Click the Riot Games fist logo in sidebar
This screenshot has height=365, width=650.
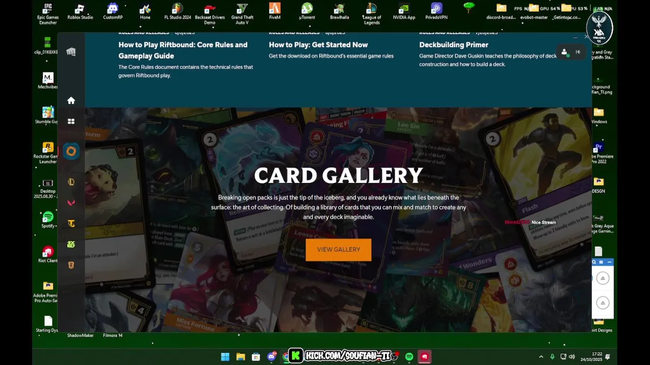[x=71, y=52]
